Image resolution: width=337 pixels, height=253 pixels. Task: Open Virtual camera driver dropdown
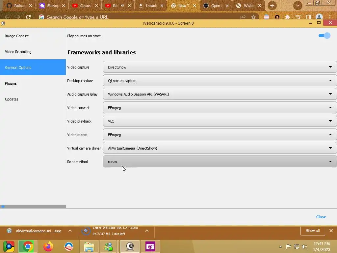click(220, 148)
